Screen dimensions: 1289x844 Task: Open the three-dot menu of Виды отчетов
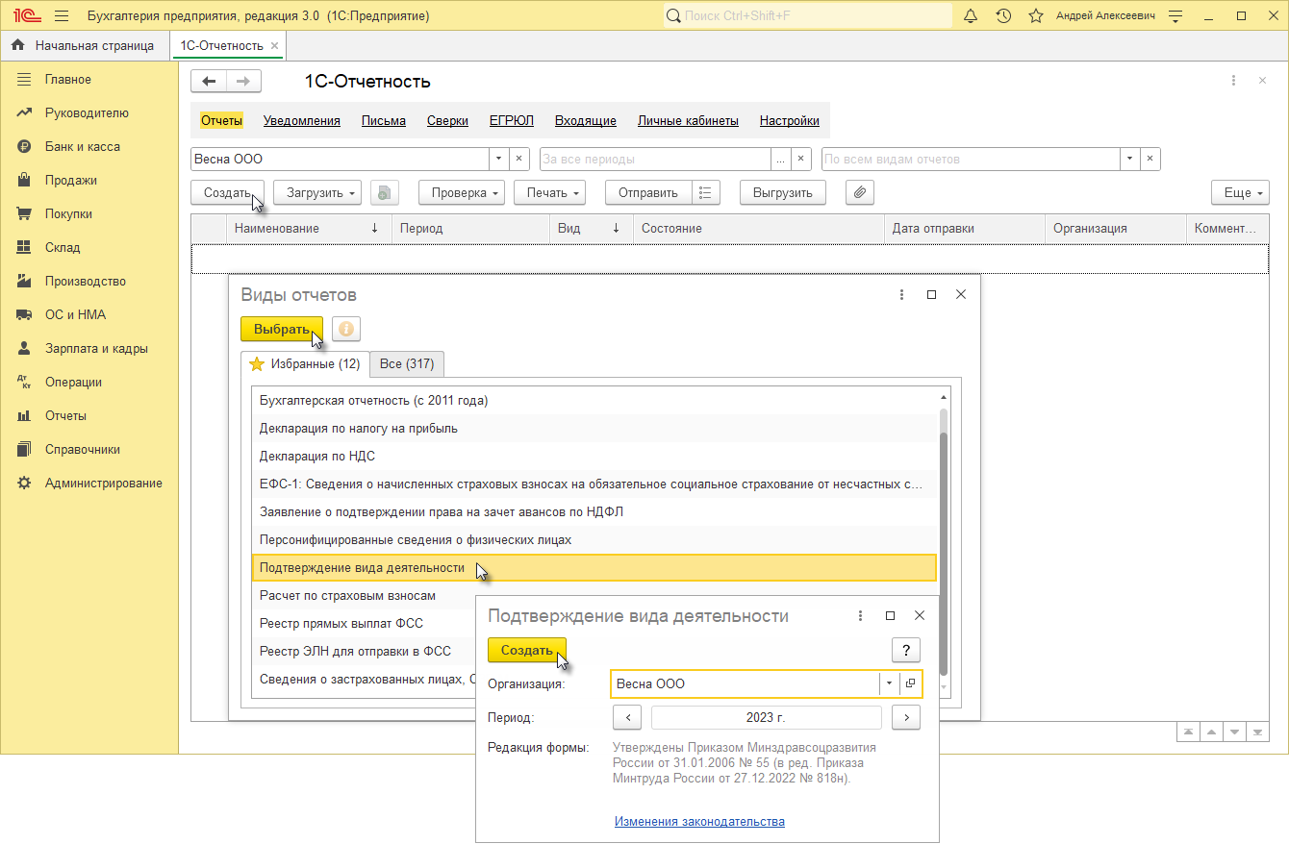[901, 295]
